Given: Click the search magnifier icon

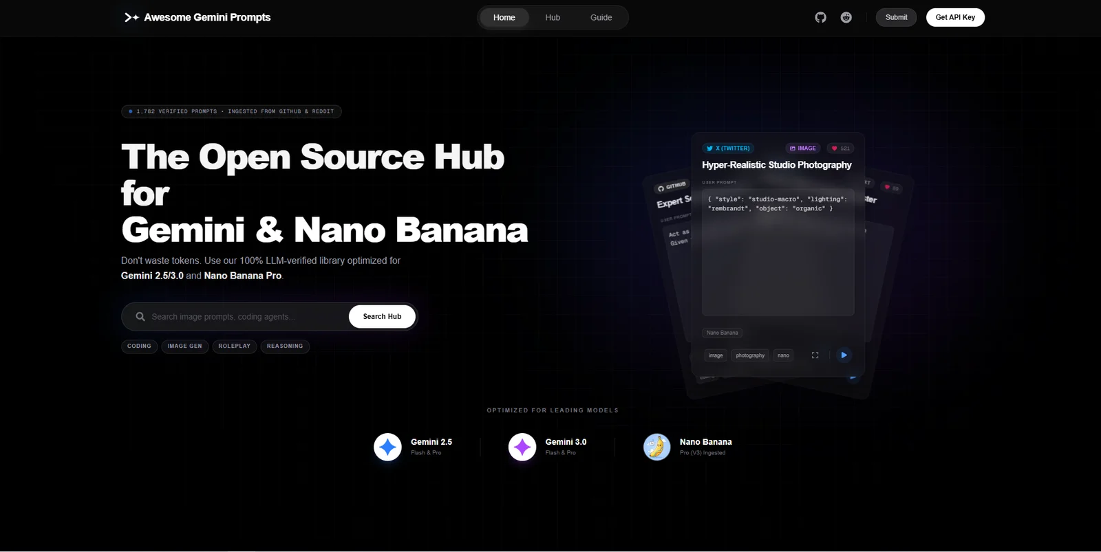Looking at the screenshot, I should point(140,316).
